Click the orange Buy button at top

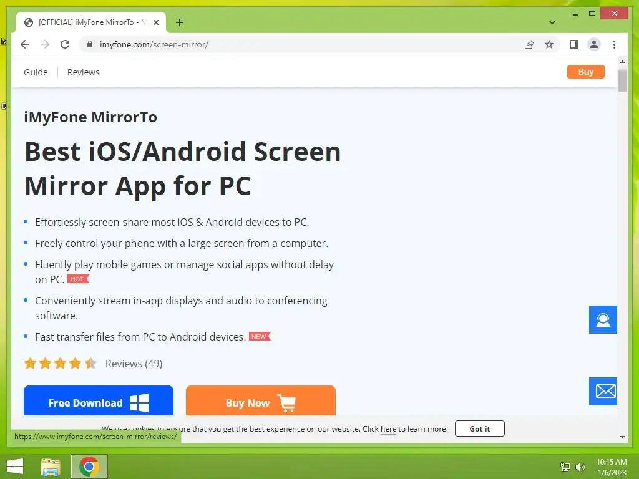pos(585,72)
